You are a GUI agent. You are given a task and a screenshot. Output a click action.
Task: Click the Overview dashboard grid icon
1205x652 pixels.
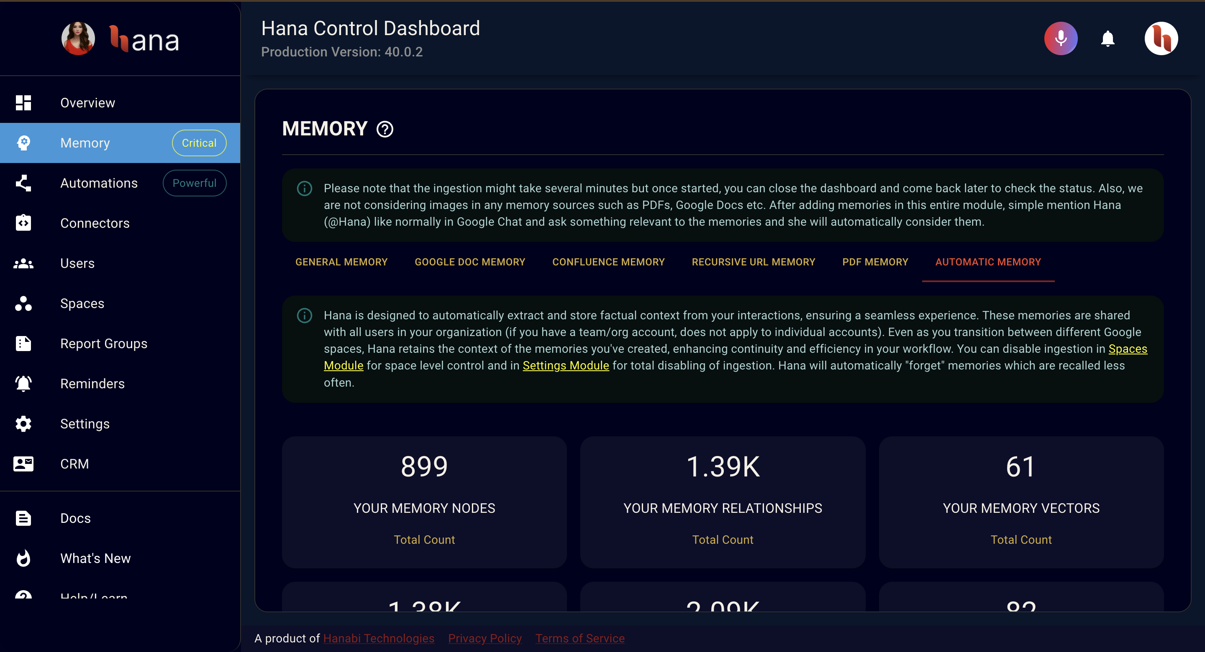[x=23, y=103]
